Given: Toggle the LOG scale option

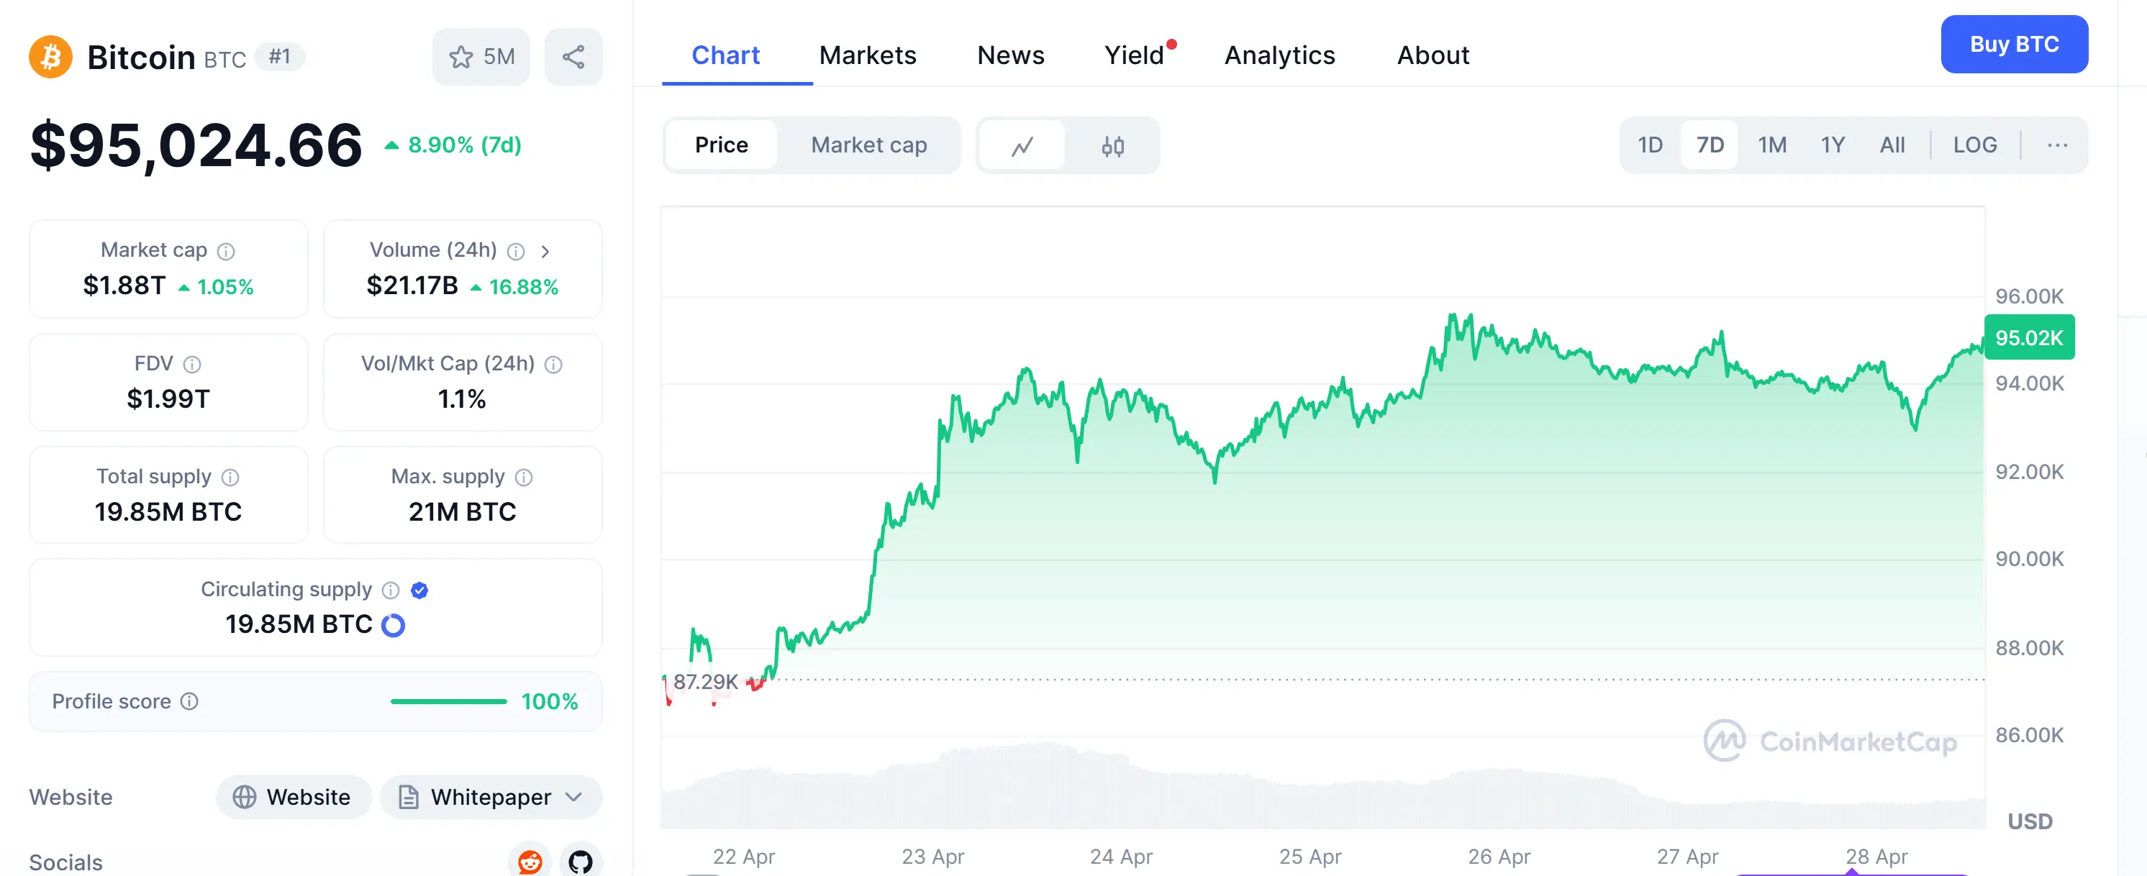Looking at the screenshot, I should pyautogui.click(x=1974, y=145).
